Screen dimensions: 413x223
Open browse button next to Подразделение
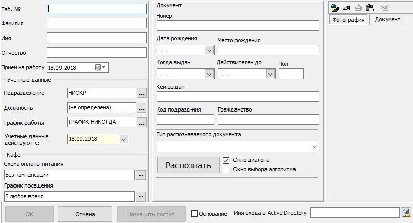click(x=142, y=93)
